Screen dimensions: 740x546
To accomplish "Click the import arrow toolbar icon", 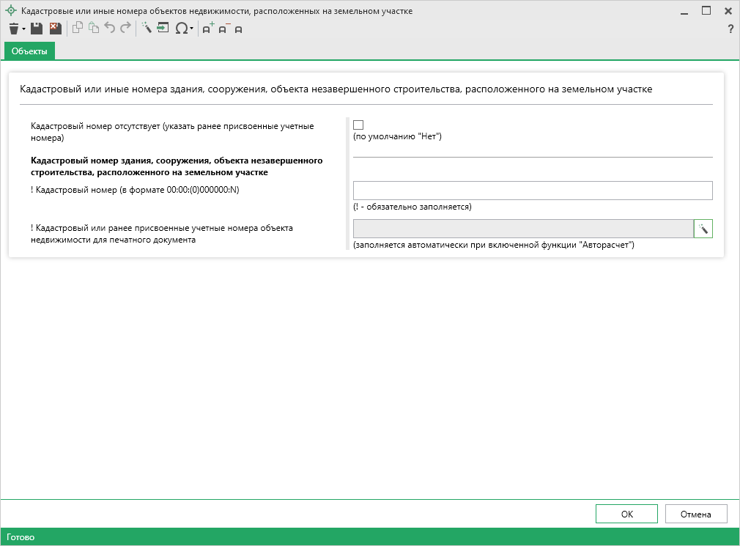I will [x=162, y=29].
